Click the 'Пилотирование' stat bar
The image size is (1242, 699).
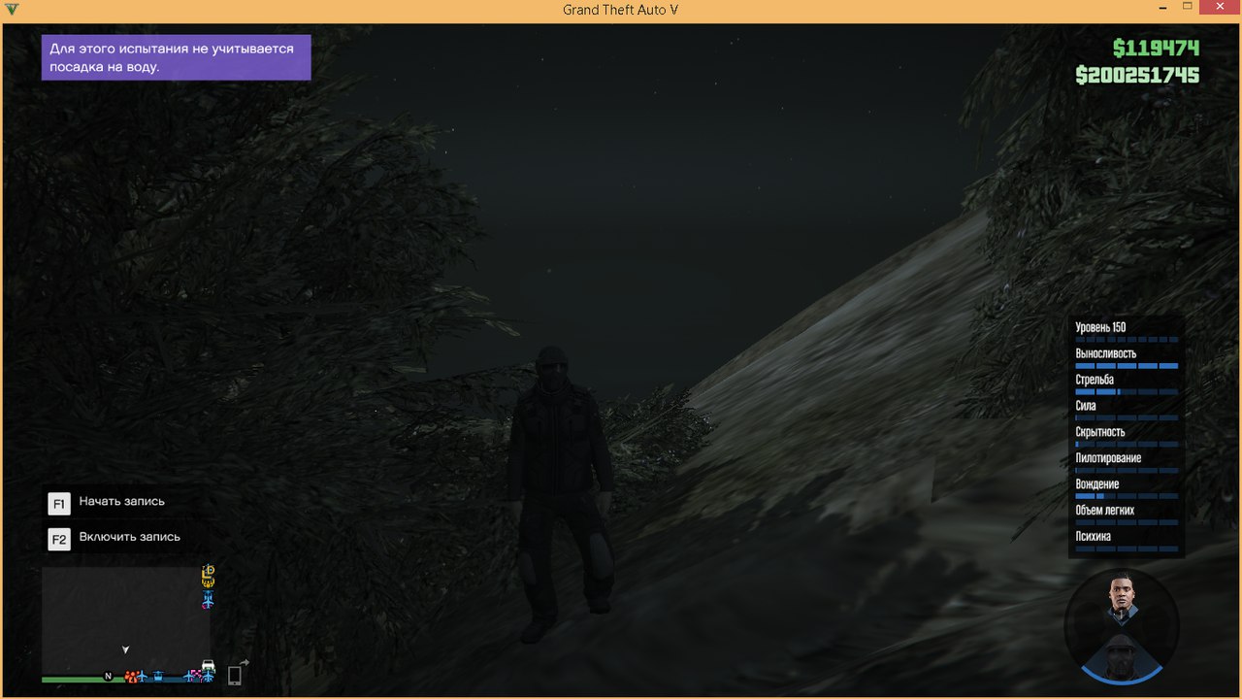tap(1127, 470)
